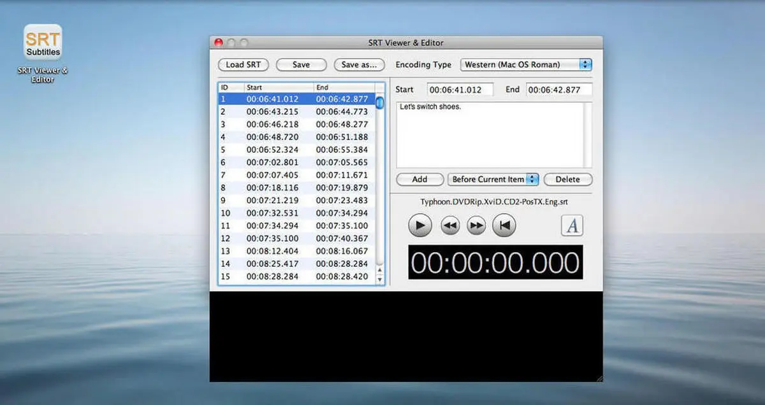Click the rewind playback button
This screenshot has height=405, width=765.
point(450,225)
